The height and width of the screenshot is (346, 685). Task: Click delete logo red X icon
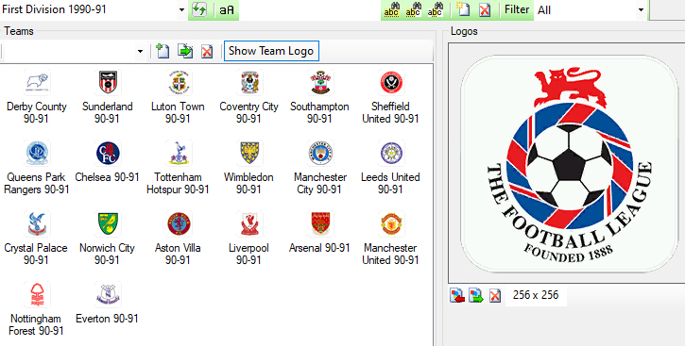(x=495, y=296)
